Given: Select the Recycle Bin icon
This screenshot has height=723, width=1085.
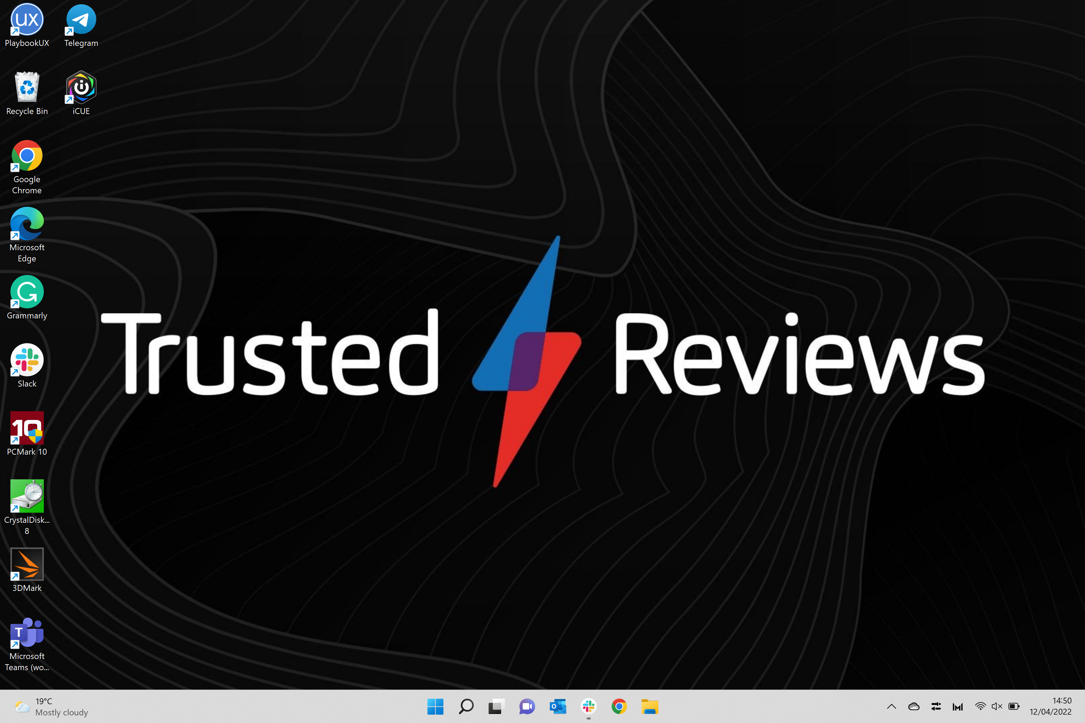Looking at the screenshot, I should (27, 93).
